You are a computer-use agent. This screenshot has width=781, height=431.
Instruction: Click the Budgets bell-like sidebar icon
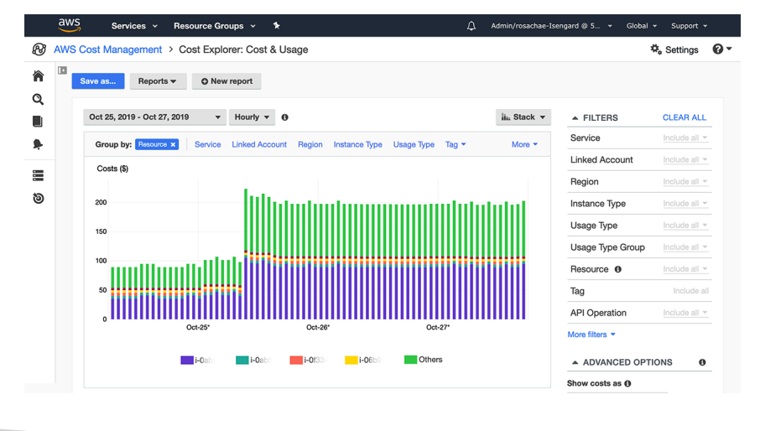[x=38, y=144]
